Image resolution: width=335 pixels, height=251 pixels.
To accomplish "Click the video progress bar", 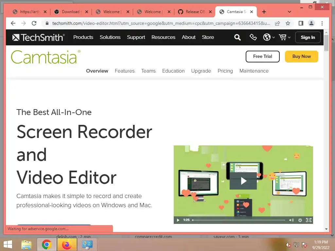I will pos(238,220).
